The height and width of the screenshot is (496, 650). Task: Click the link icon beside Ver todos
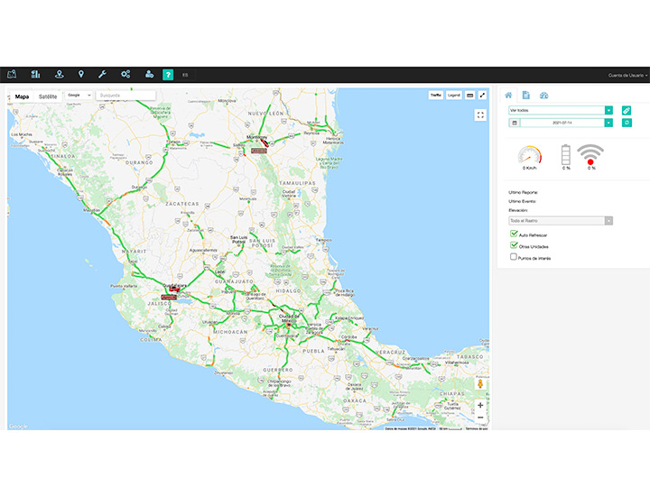627,110
